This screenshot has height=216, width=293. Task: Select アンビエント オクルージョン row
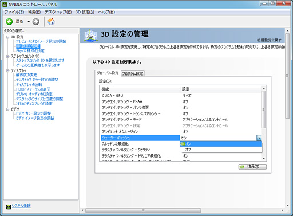point(181,132)
